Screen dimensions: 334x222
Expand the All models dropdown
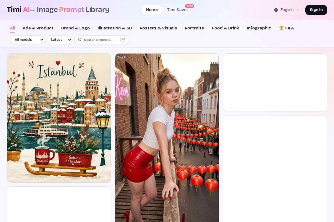pyautogui.click(x=27, y=40)
